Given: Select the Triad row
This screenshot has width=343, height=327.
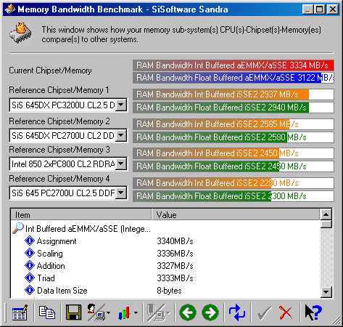Looking at the screenshot, I should (165, 278).
